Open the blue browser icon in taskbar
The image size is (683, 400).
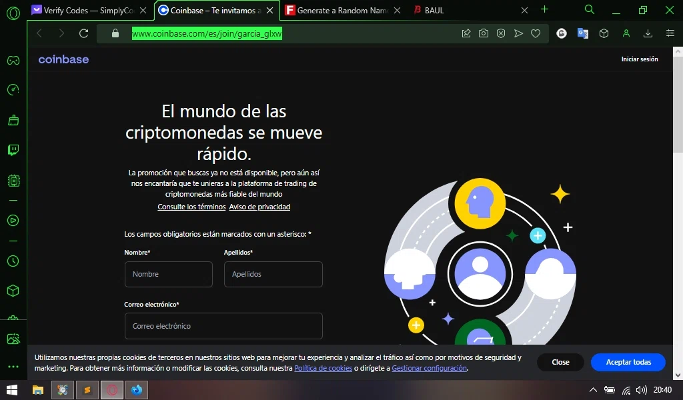[137, 390]
